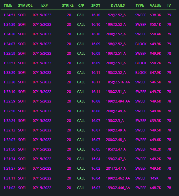
Task: Select the 1:31:02 timestamp cell
Action: point(9,188)
